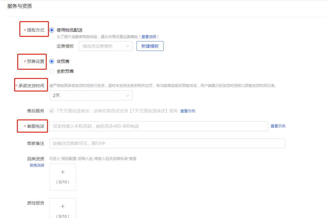Click 查看示例 beside customer service phone
329x218 pixels.
click(277, 126)
